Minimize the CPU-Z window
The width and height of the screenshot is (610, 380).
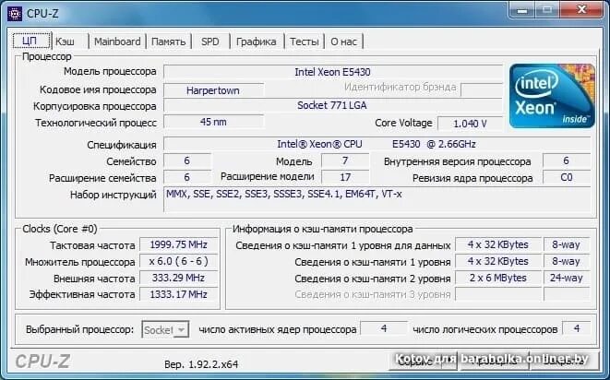point(522,10)
